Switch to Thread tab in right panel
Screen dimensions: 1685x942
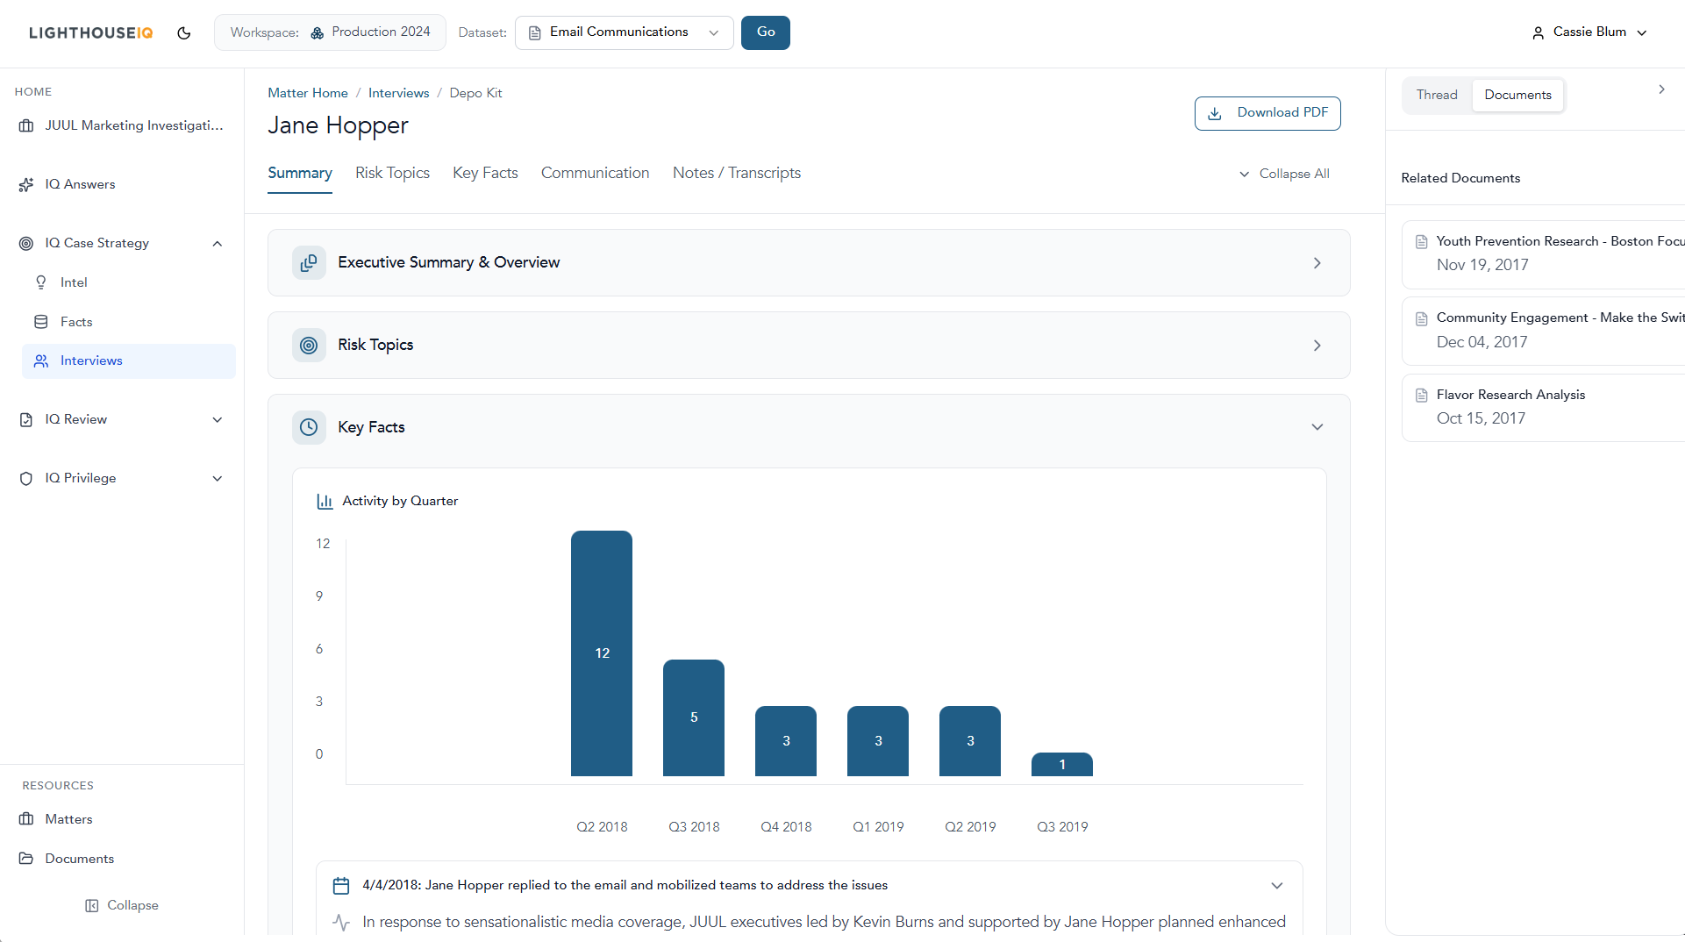click(x=1437, y=95)
